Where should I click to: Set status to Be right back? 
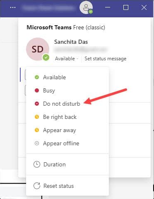click(x=67, y=117)
